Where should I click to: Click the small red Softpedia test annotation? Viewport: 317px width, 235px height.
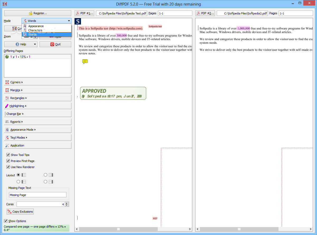(155, 26)
